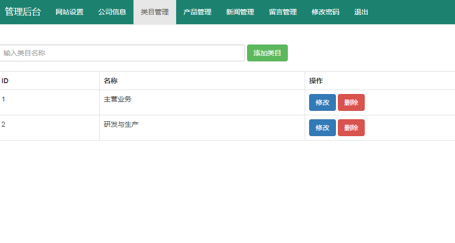Select the 研发与生产 name cell
The width and height of the screenshot is (455, 243).
click(x=202, y=128)
